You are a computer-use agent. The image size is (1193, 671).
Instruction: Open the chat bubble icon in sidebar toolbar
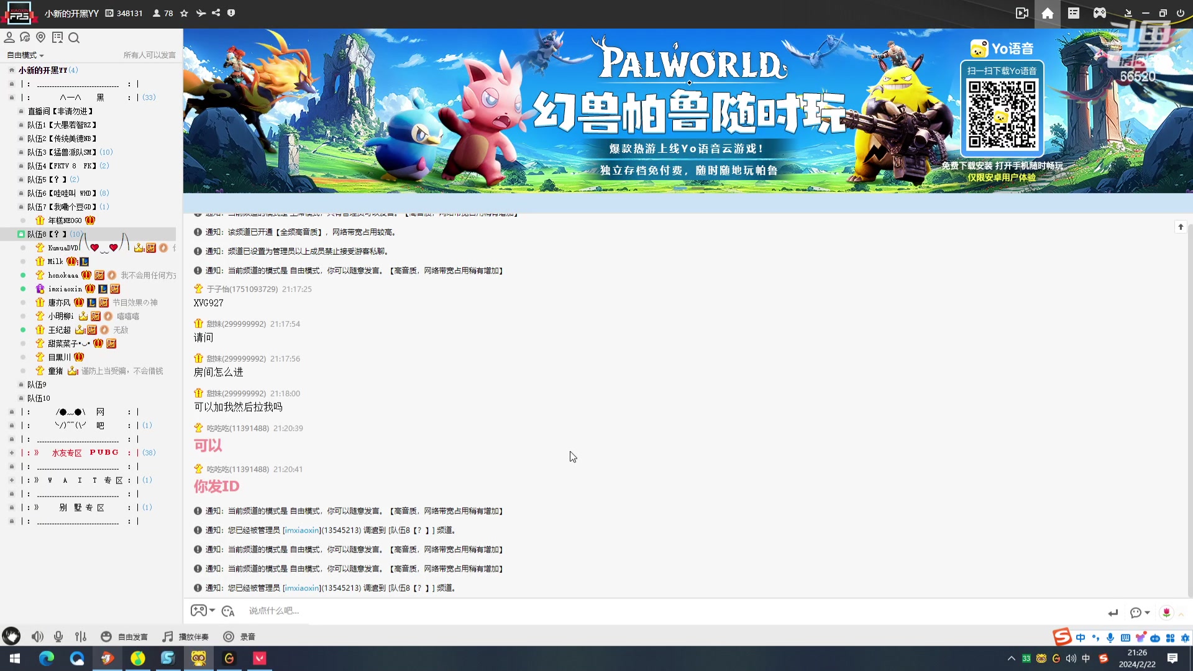pos(25,38)
